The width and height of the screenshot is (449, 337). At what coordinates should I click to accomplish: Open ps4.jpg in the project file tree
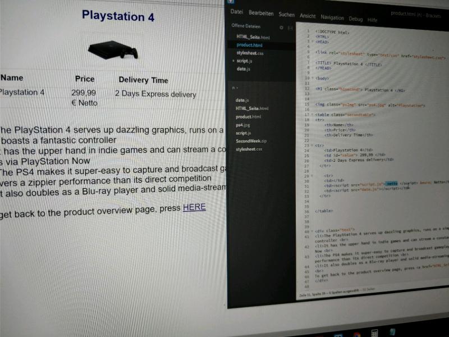click(x=243, y=125)
